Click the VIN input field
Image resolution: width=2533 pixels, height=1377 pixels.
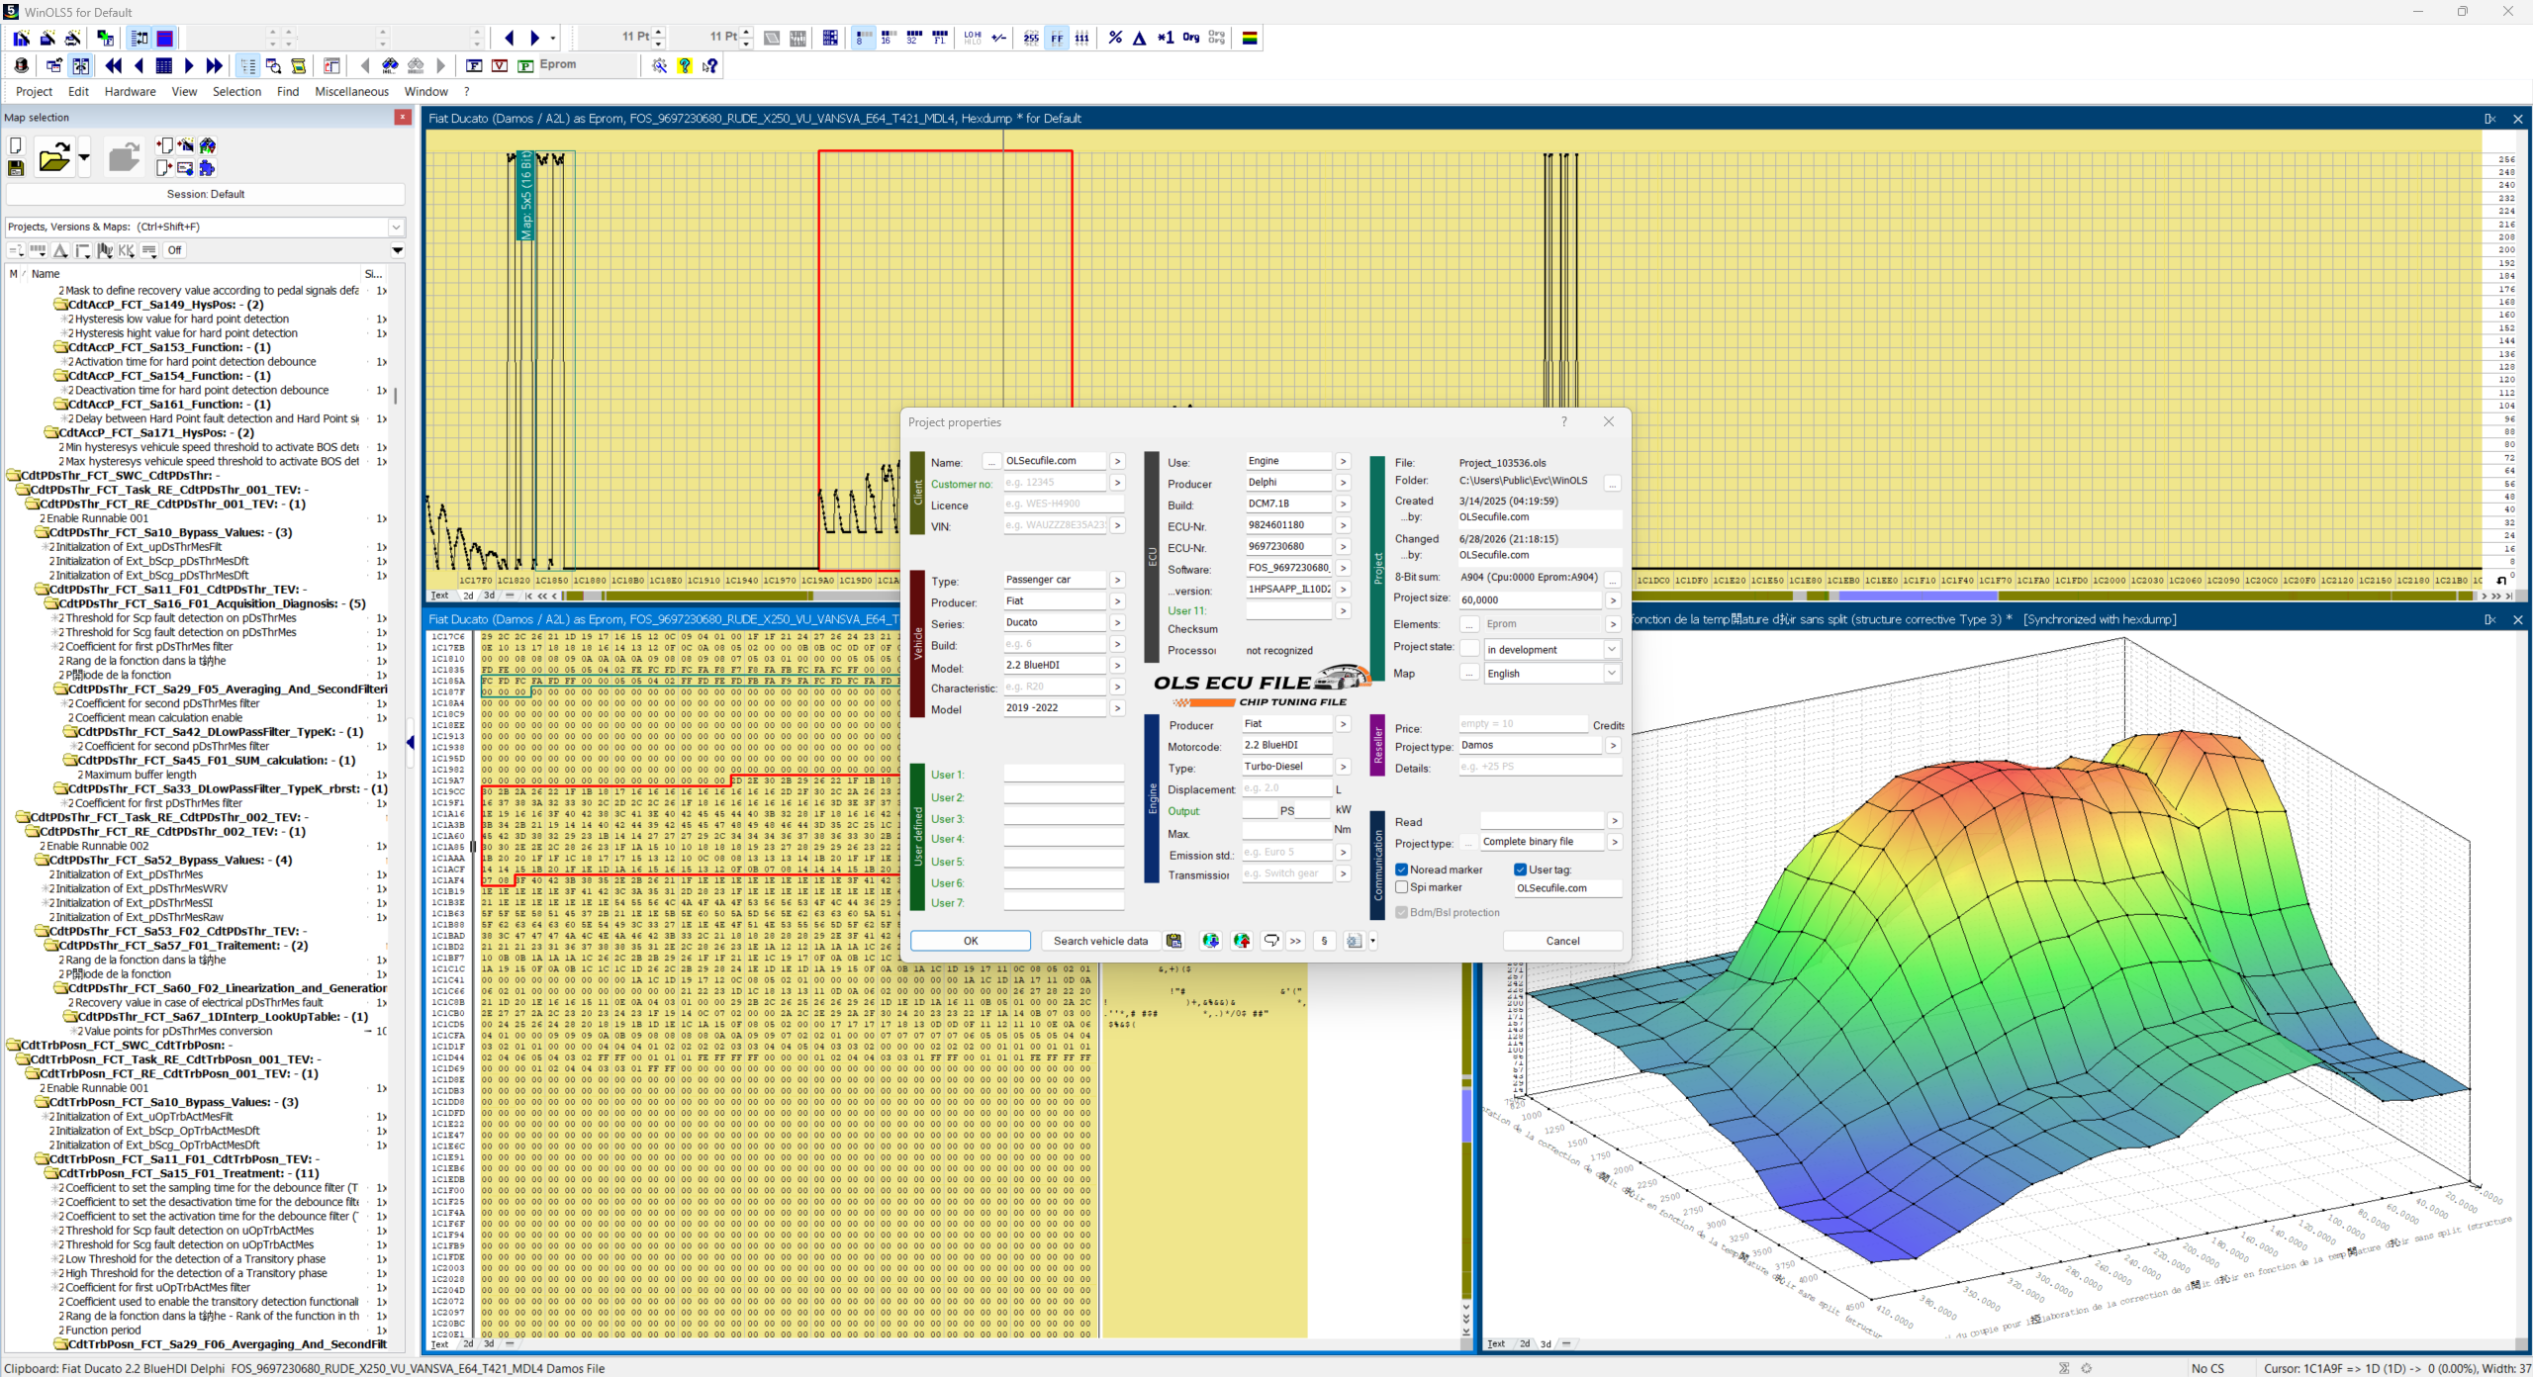[1055, 525]
